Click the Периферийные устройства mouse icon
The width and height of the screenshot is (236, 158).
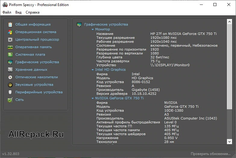click(x=10, y=92)
